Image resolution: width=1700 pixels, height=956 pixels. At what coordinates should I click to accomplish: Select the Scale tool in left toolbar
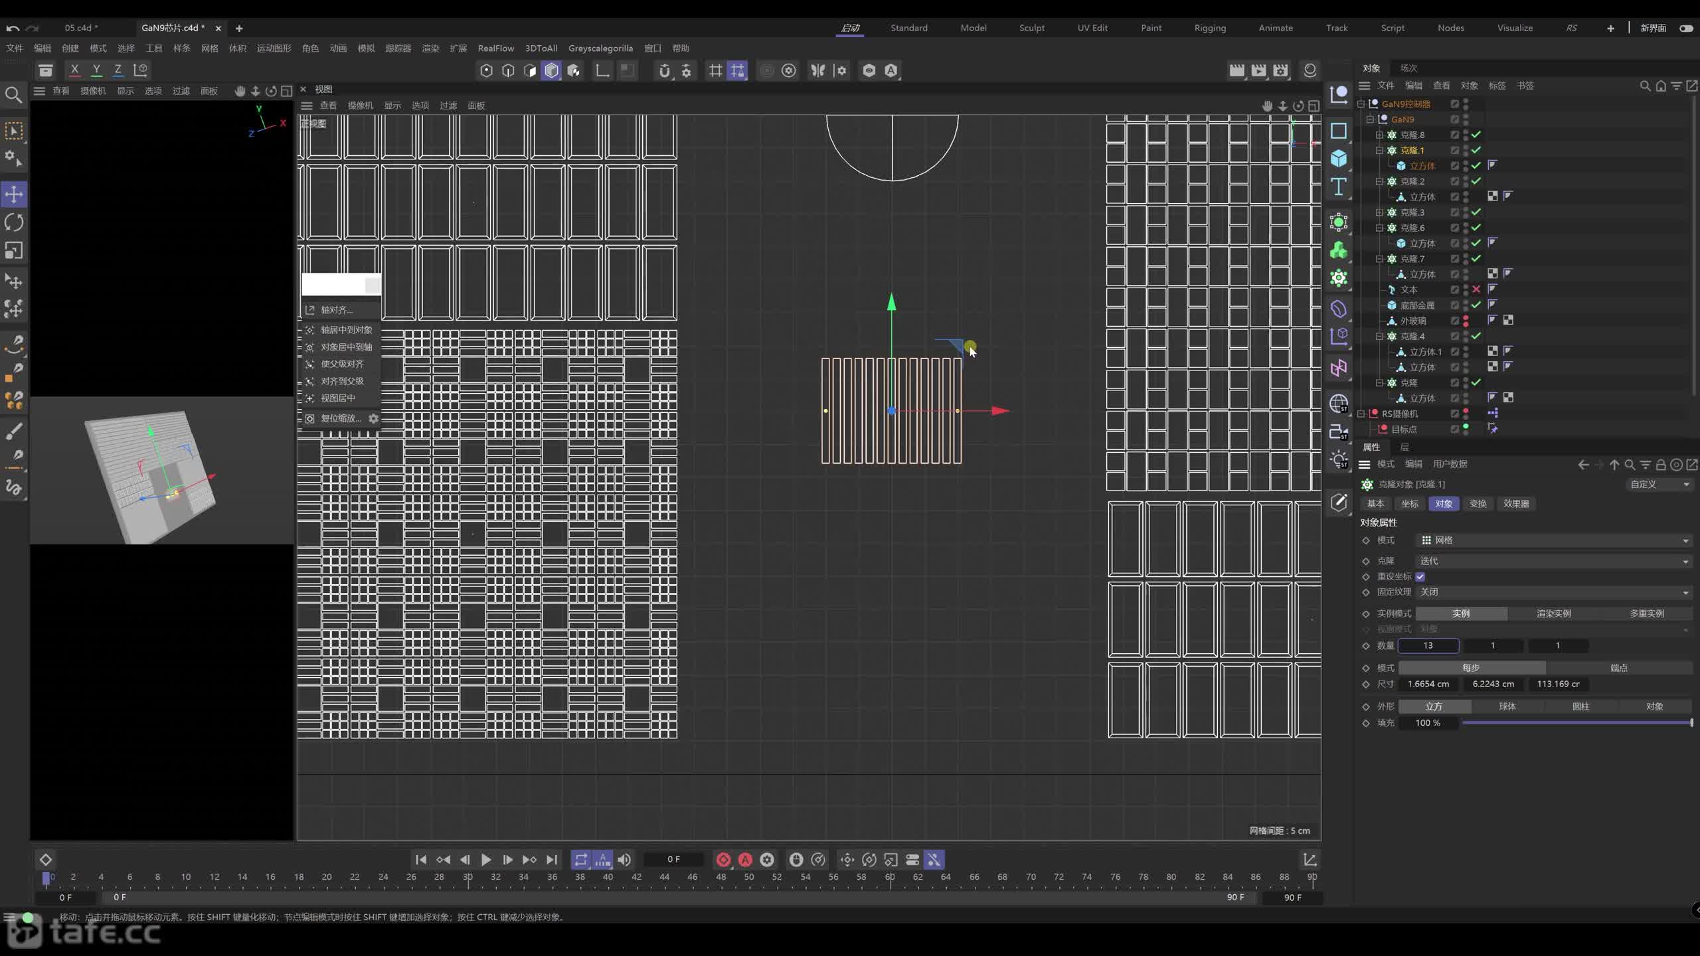click(x=14, y=251)
